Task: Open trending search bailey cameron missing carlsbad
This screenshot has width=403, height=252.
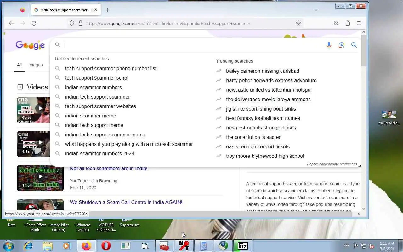Action: coord(263,71)
